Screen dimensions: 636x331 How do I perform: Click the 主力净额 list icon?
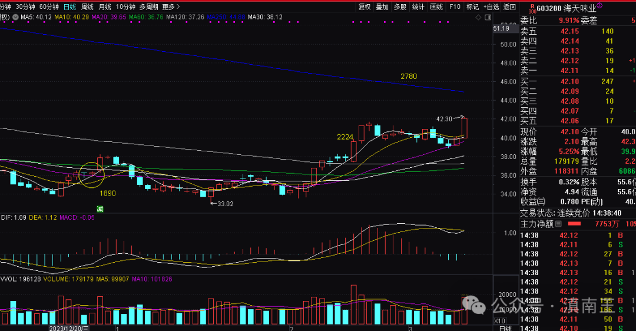click(558, 224)
